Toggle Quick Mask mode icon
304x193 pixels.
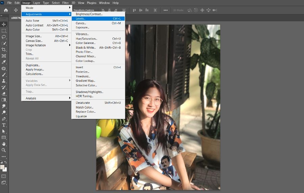click(x=4, y=176)
